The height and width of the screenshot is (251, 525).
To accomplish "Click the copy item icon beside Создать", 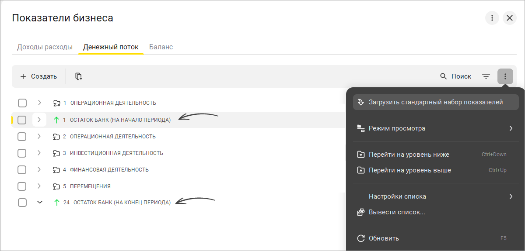I will (x=79, y=76).
